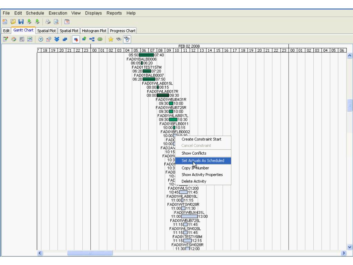
Task: Open the Spatial Plot tab beside Histogram Plot
Action: click(69, 31)
